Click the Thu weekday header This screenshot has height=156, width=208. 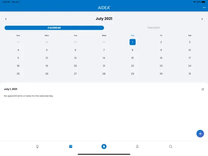pyautogui.click(x=133, y=35)
